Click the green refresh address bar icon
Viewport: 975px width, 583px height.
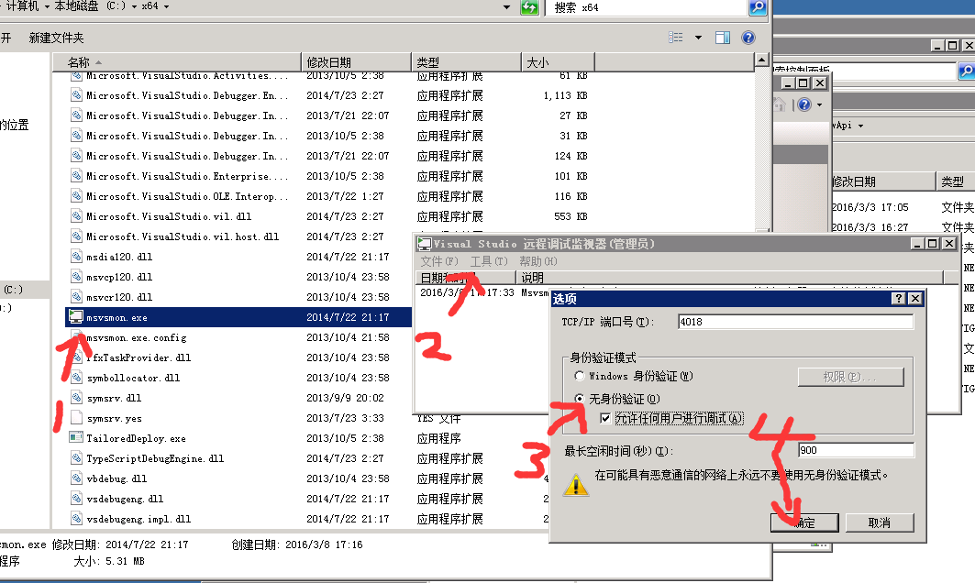click(529, 7)
